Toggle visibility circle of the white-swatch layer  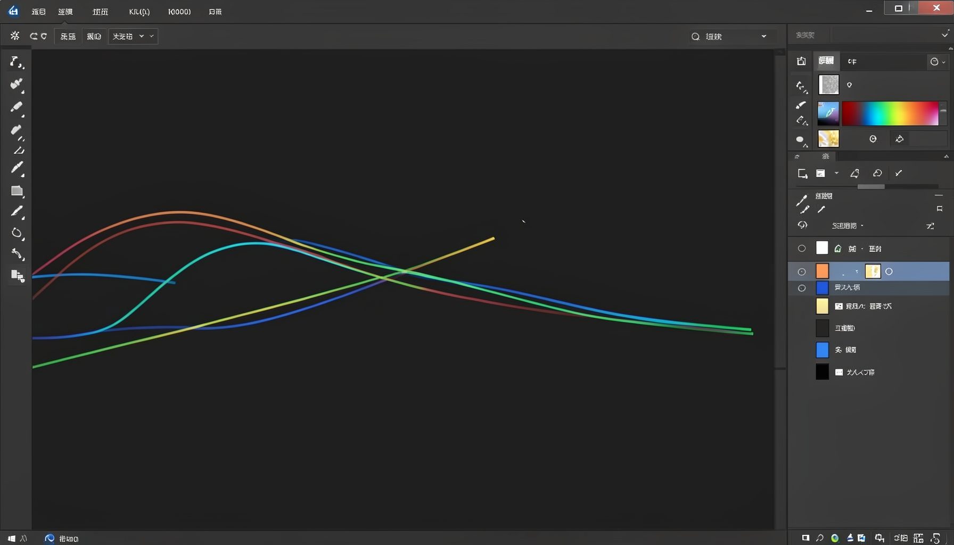[802, 249]
